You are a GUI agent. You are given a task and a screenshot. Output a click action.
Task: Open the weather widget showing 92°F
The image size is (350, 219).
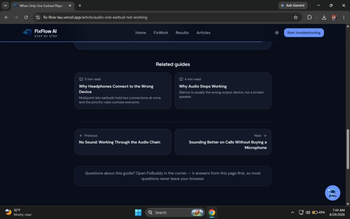point(18,212)
